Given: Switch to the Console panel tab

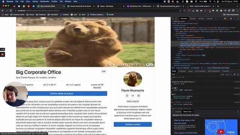Looking at the screenshot, I should click(193, 19).
